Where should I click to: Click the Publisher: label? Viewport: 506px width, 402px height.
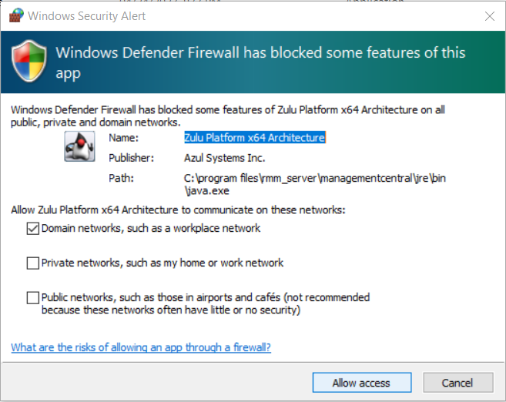coord(131,158)
